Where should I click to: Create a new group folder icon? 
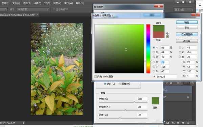178,123
